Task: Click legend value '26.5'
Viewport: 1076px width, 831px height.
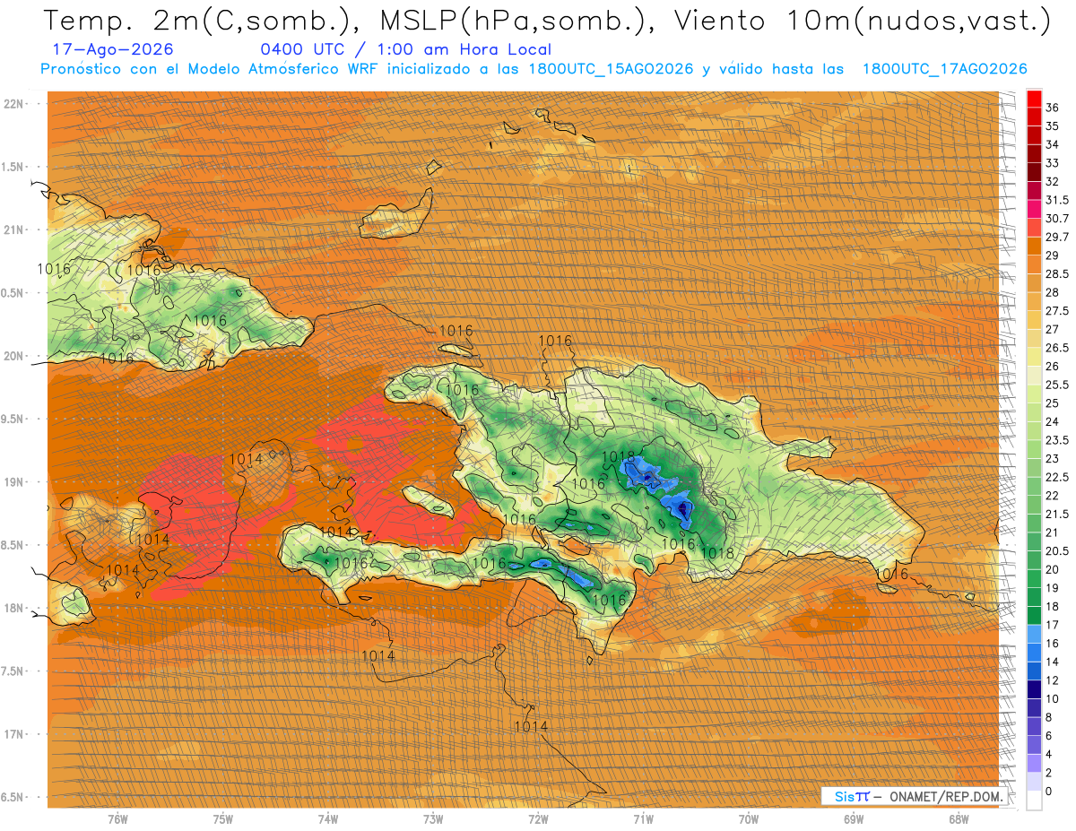Action: click(x=1057, y=348)
